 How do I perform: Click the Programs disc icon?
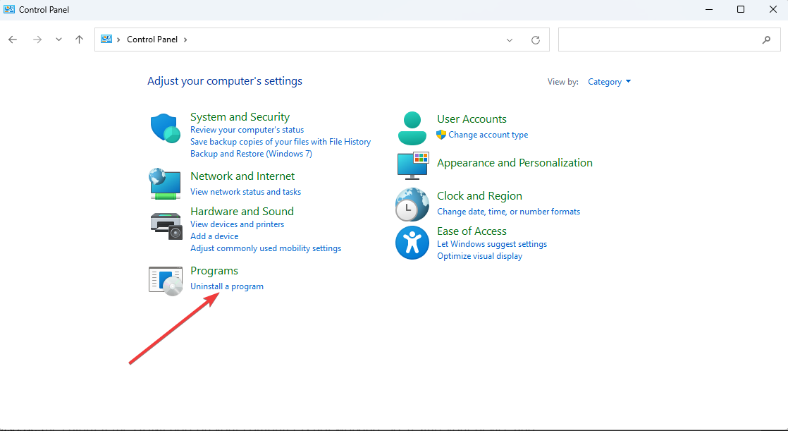coord(166,281)
